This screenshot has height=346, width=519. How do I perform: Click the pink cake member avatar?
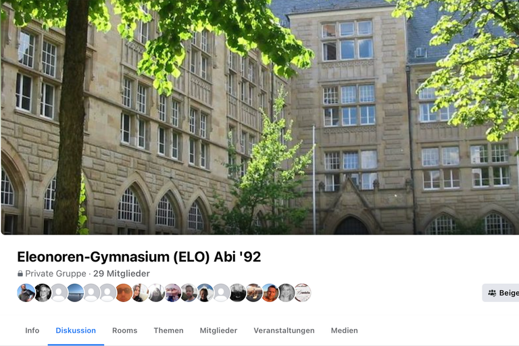pos(173,293)
